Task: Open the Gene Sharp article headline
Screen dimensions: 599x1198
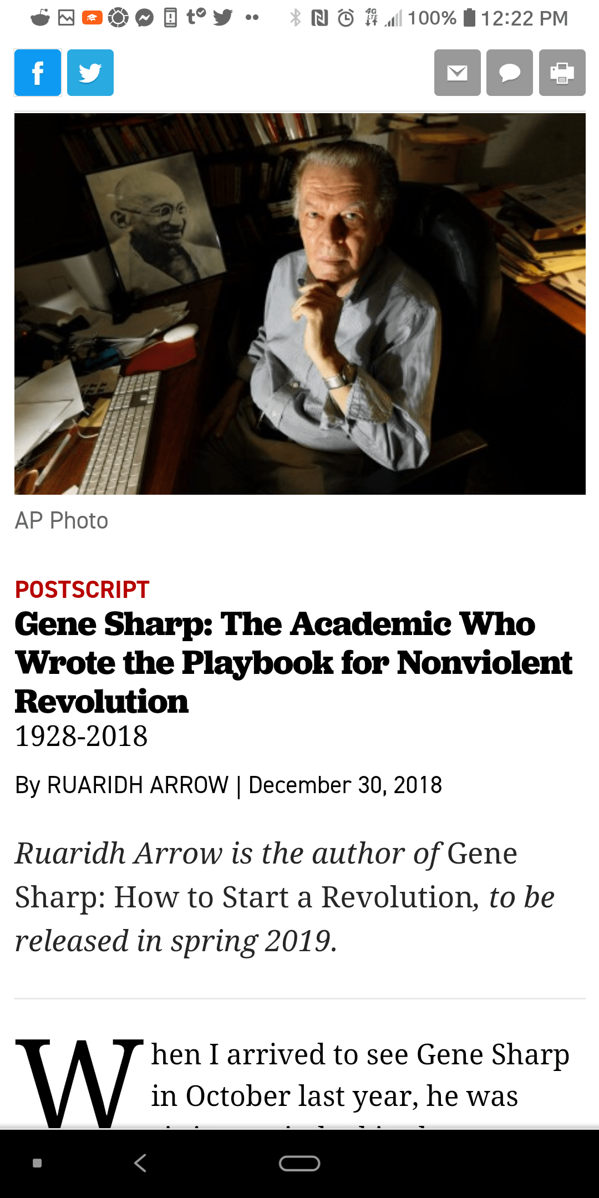Action: click(x=293, y=663)
